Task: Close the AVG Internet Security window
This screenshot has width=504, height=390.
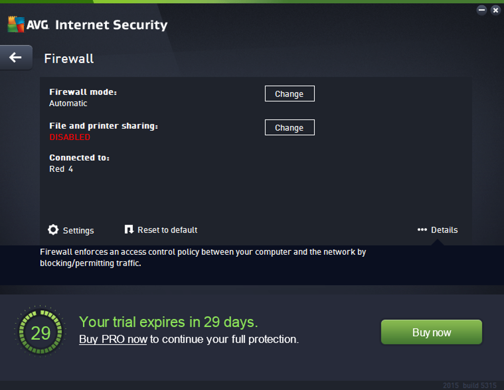Action: (495, 10)
